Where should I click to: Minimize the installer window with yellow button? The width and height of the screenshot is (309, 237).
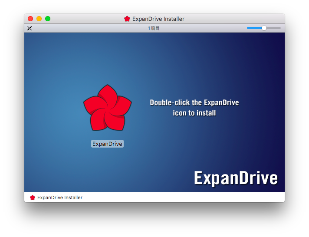pos(39,19)
